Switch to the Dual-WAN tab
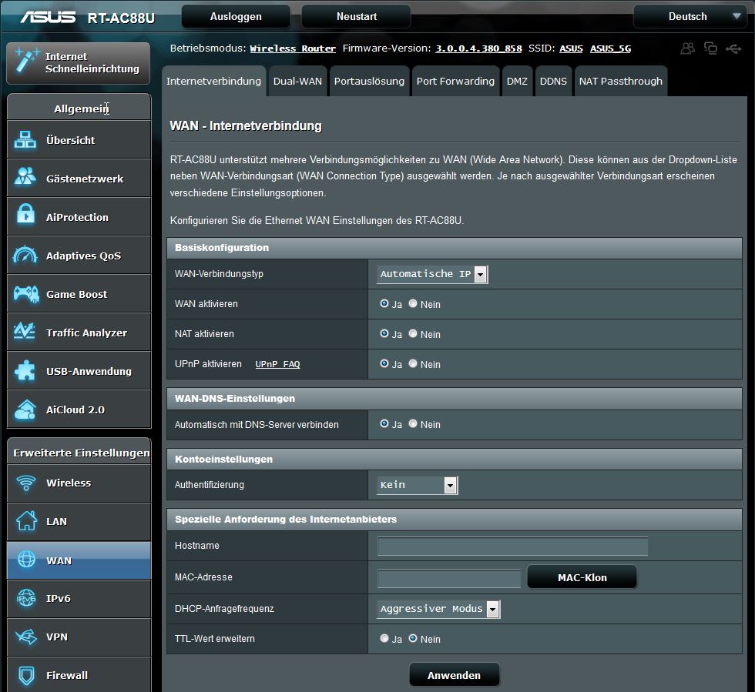The height and width of the screenshot is (692, 755). click(x=297, y=81)
